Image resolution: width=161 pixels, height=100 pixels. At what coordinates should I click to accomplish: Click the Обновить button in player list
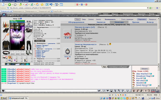pos(145,69)
